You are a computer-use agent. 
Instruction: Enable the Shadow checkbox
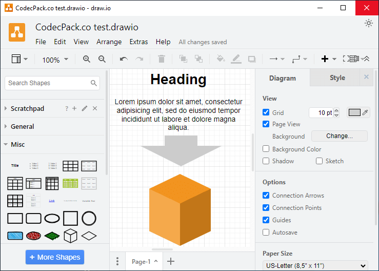point(266,161)
